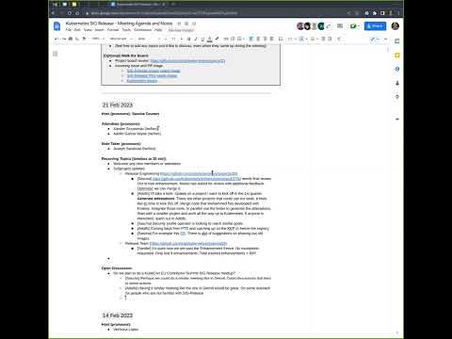Click the blue Share button
Image resolution: width=452 pixels, height=339 pixels.
[375, 26]
